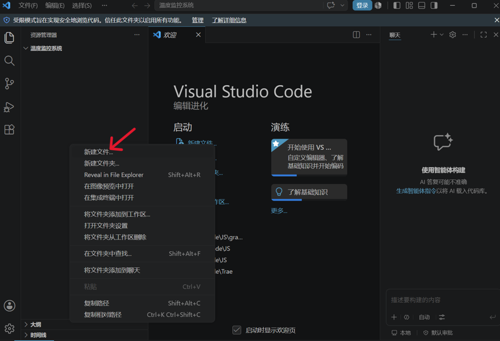Add context with plus in chat input
Viewport: 500px width, 341px height.
(x=394, y=317)
